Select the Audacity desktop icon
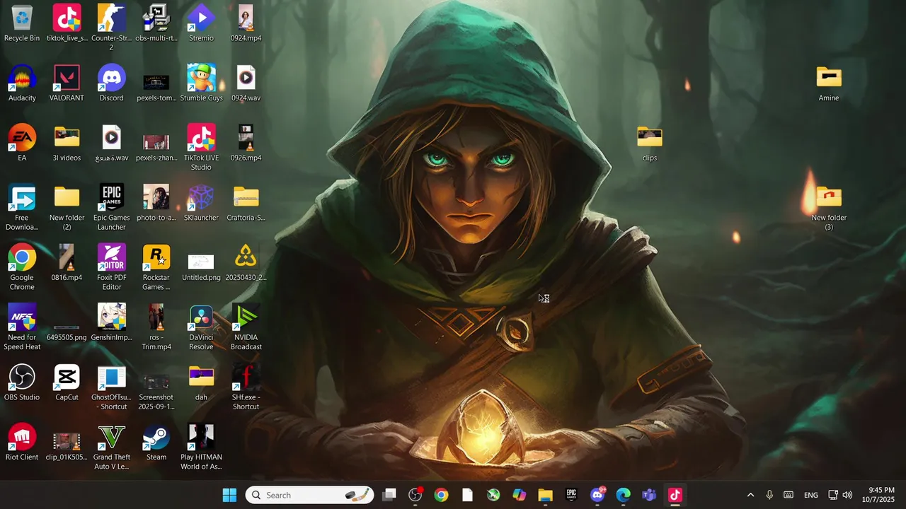906x509 pixels. tap(22, 83)
